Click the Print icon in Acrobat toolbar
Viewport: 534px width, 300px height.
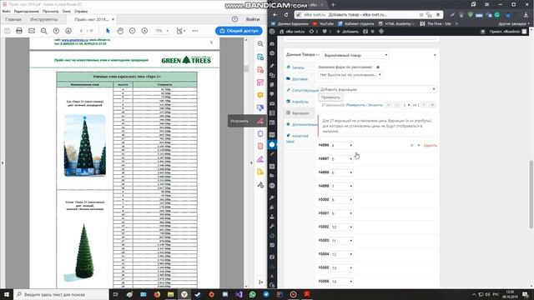(x=19, y=31)
